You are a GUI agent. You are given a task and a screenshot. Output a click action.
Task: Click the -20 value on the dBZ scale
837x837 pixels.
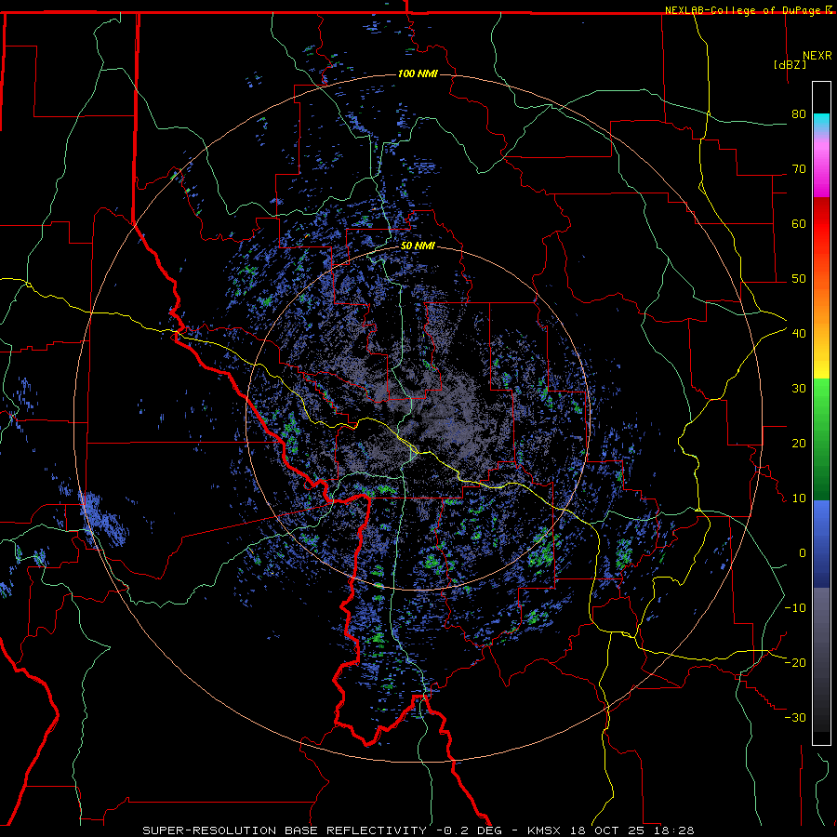[x=795, y=662]
